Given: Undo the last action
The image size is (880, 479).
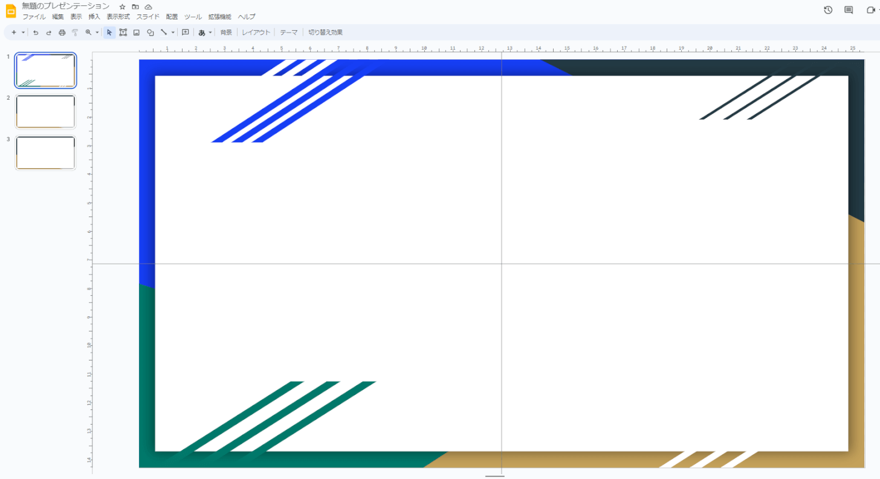Looking at the screenshot, I should pos(36,32).
